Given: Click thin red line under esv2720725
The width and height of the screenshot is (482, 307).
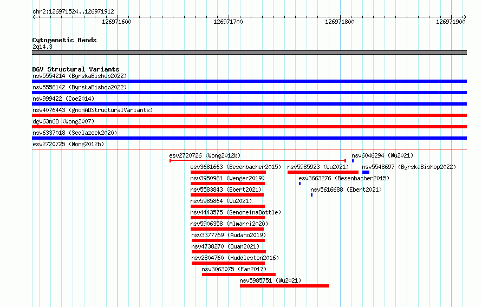Looking at the screenshot, I should (249, 149).
